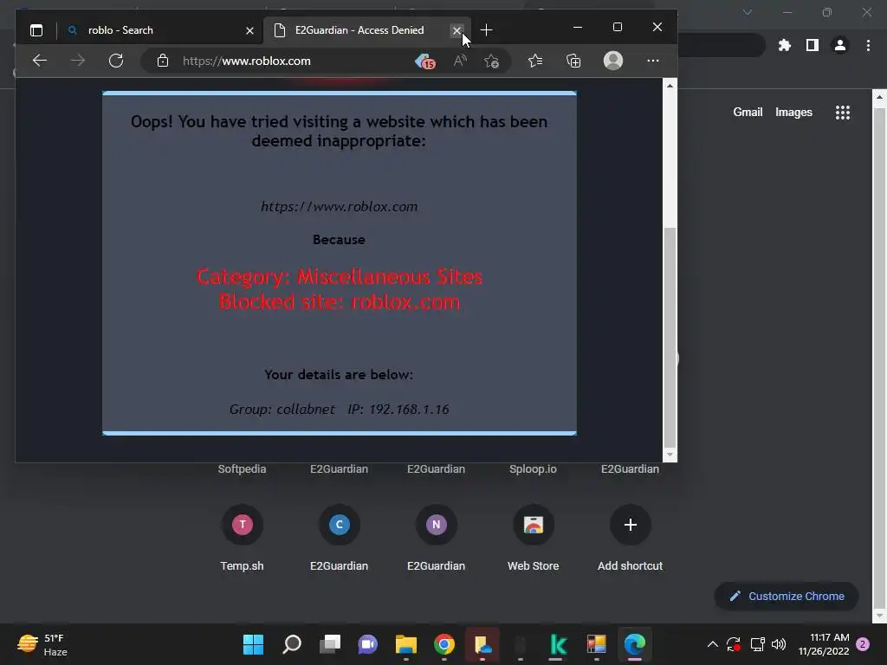Activate Read aloud icon in Edge
Viewport: 887px width, 665px height.
tap(460, 61)
